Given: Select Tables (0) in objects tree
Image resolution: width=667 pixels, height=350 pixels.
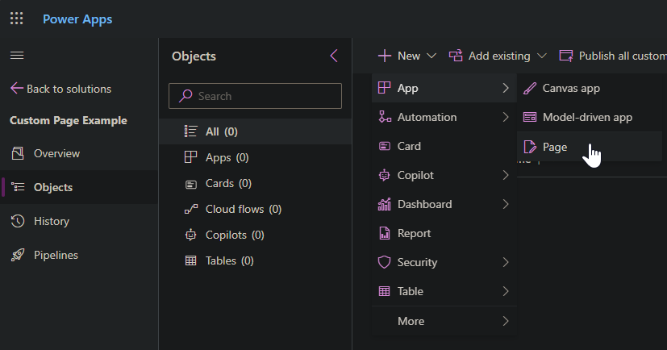Looking at the screenshot, I should point(255,260).
